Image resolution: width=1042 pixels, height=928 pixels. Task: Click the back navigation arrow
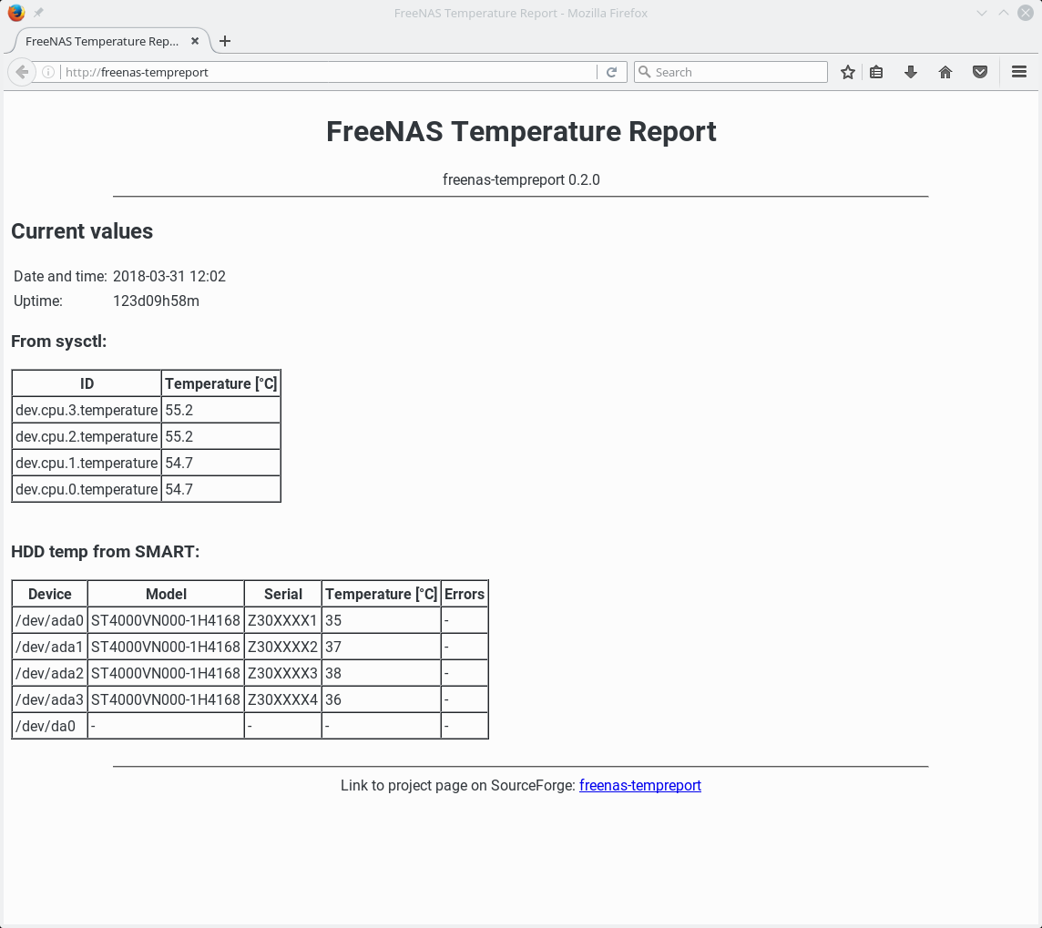21,71
